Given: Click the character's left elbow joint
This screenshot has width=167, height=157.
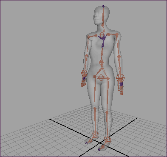Looking at the screenshot, I should [119, 57].
